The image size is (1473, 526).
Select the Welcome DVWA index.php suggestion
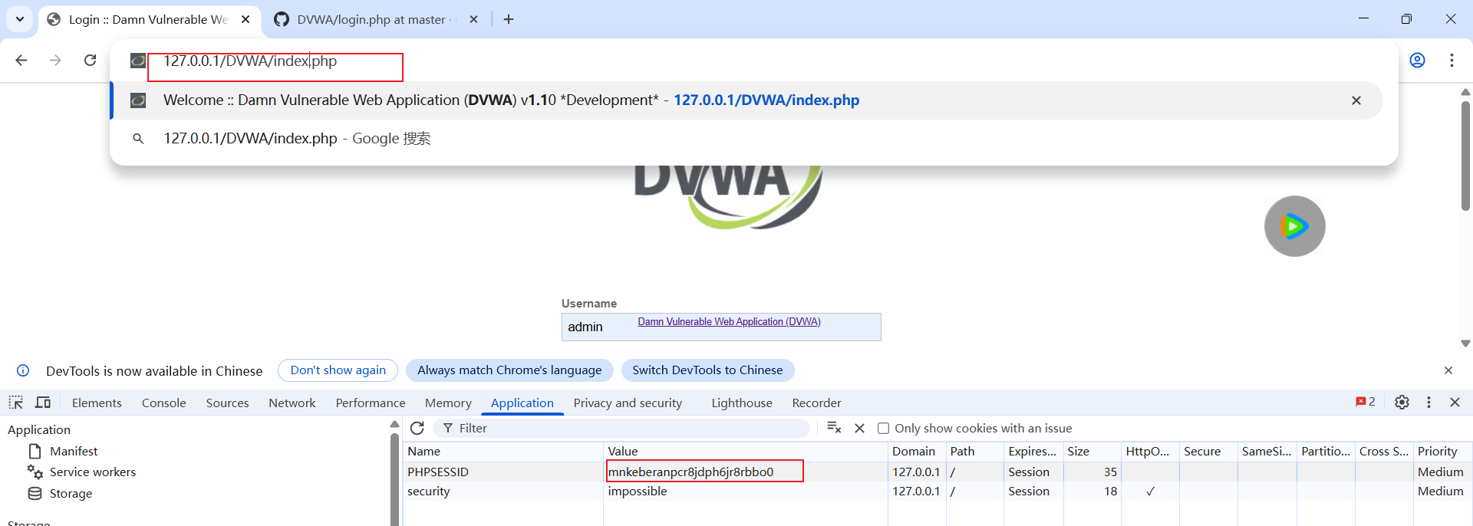pos(746,100)
